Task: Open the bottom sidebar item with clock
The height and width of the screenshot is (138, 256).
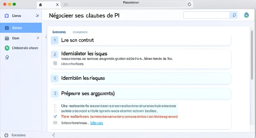Action: [18, 135]
